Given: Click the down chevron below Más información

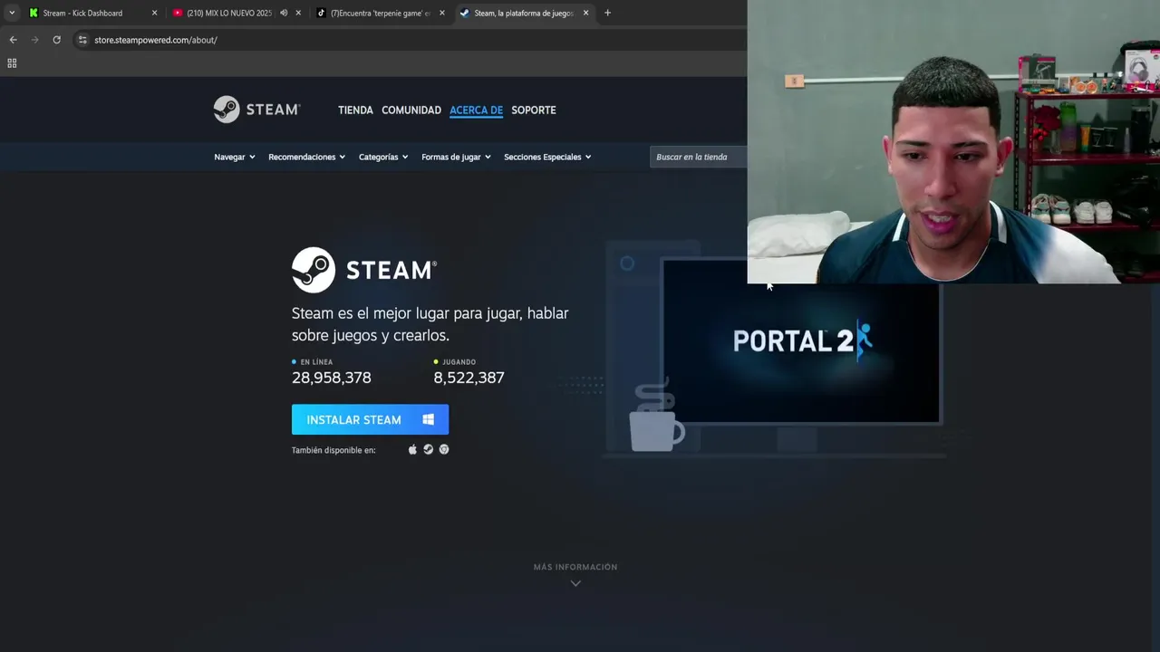Looking at the screenshot, I should coord(575,583).
